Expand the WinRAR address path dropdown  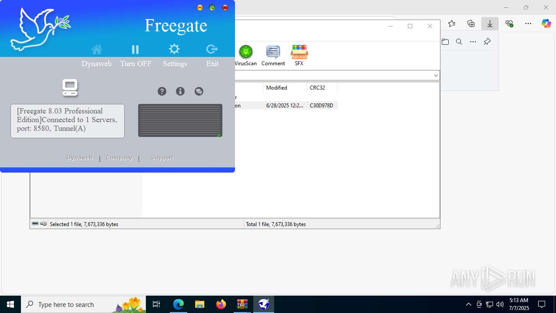(x=436, y=75)
